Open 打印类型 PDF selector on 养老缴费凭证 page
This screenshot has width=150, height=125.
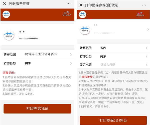(37, 63)
